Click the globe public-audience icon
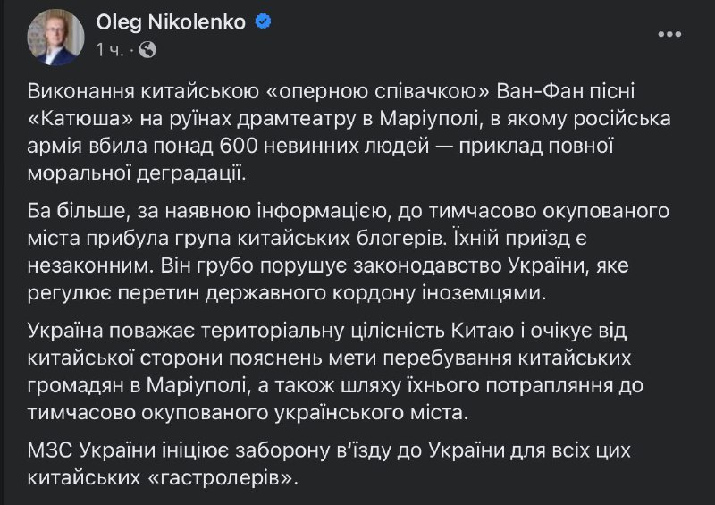This screenshot has width=715, height=505. (x=148, y=49)
